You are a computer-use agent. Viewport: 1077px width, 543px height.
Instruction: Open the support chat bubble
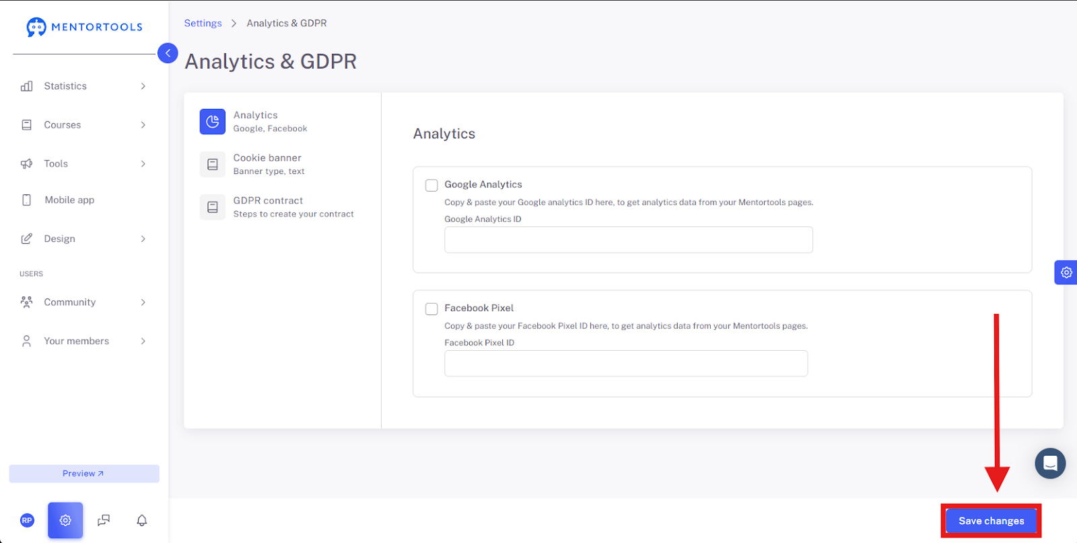point(1050,464)
